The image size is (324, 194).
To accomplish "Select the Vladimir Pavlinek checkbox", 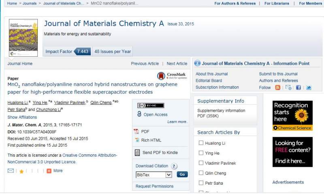I will point(201,163).
